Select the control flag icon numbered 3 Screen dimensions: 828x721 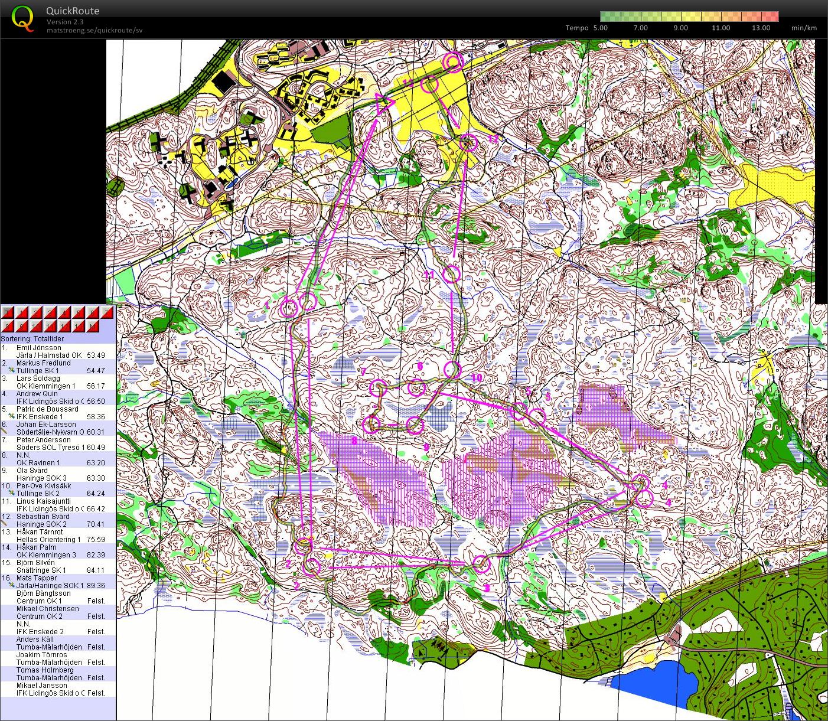(x=50, y=312)
